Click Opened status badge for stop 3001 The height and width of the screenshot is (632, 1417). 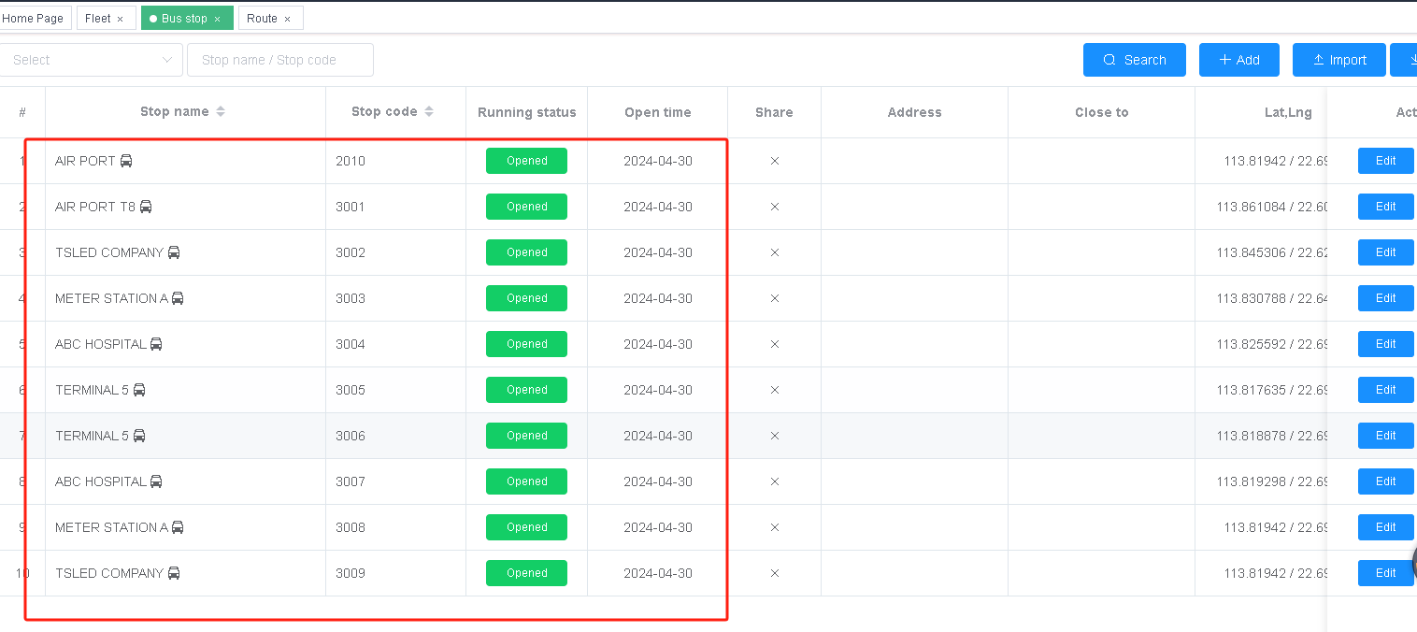click(x=526, y=207)
